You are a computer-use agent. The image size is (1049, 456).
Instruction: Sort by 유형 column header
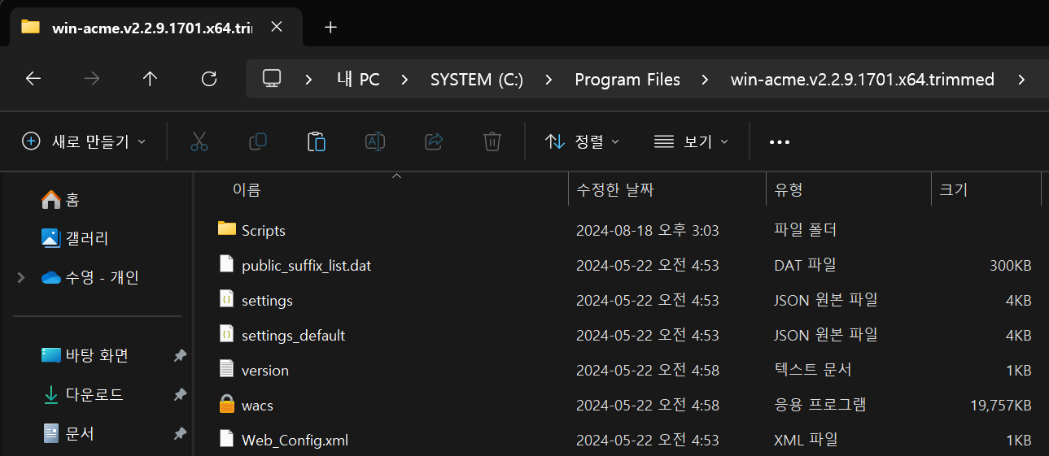[x=789, y=190]
